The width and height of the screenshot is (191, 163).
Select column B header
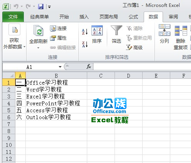pyautogui.click(x=56, y=76)
